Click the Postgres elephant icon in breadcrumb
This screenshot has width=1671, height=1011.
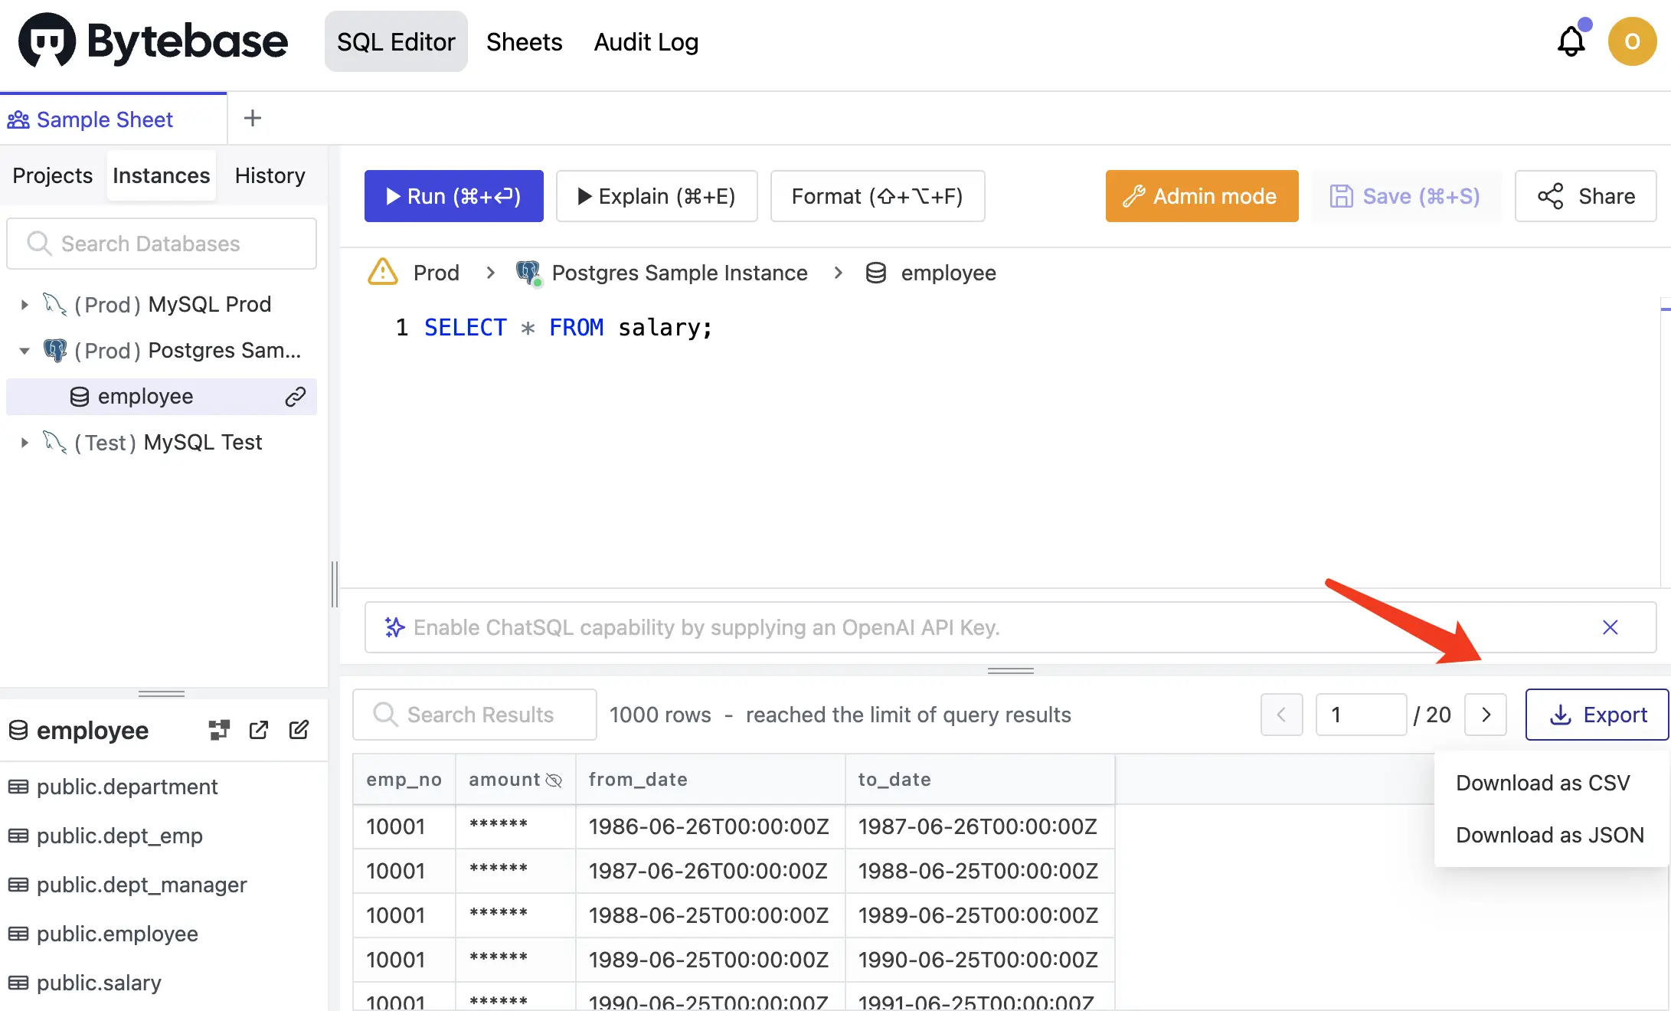tap(528, 272)
